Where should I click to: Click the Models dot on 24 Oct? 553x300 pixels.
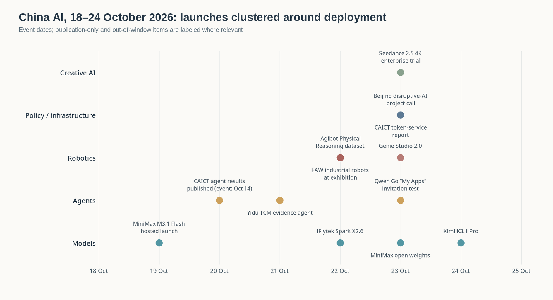coord(461,243)
